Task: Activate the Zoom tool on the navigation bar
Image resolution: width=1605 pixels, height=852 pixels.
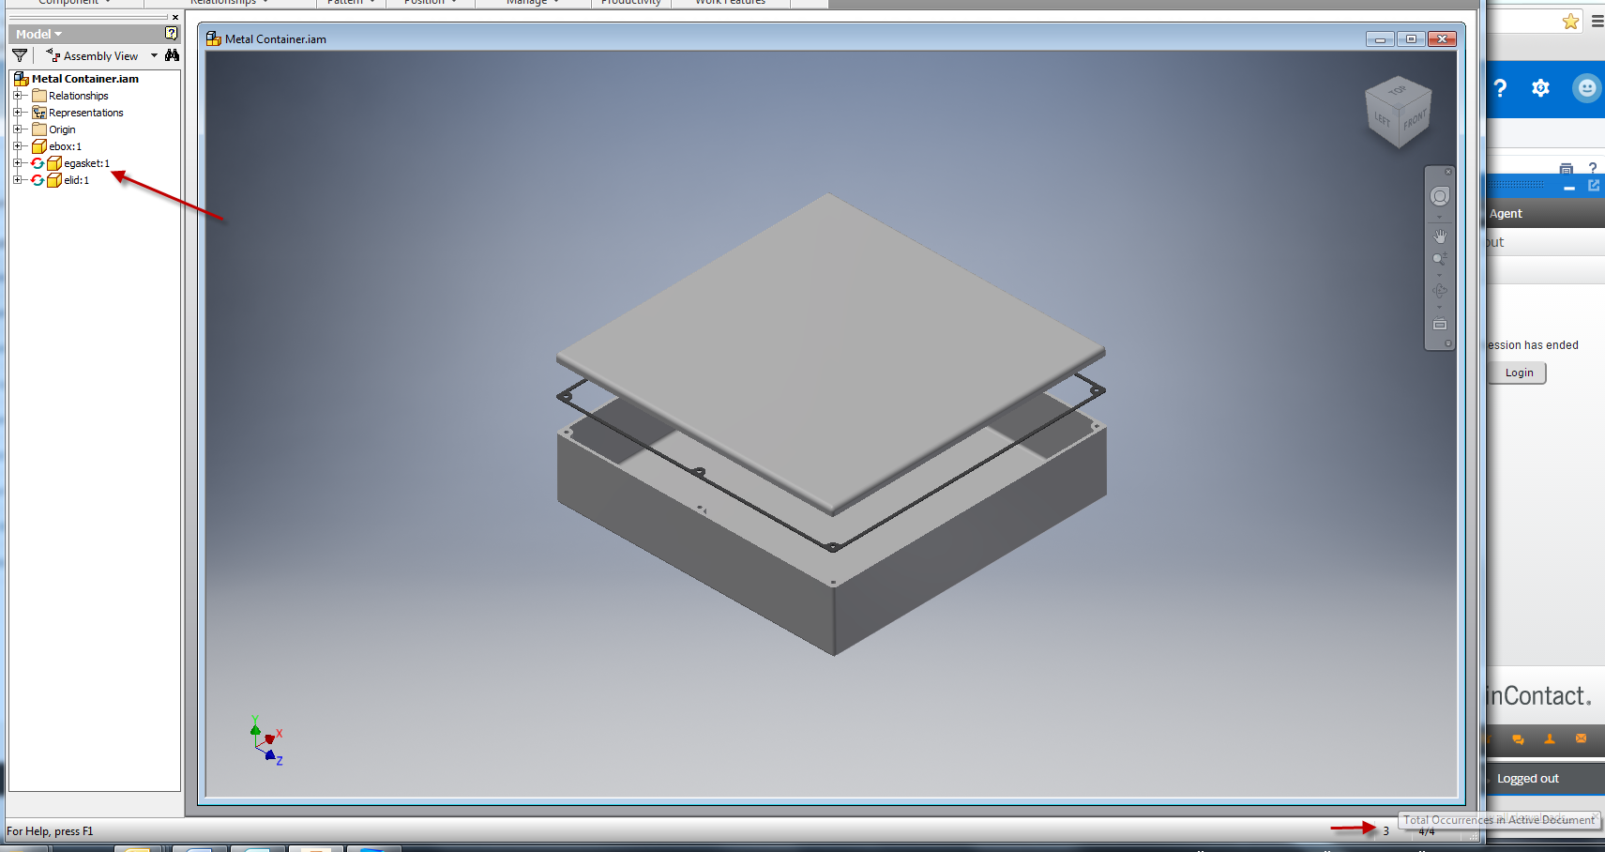Action: point(1440,258)
